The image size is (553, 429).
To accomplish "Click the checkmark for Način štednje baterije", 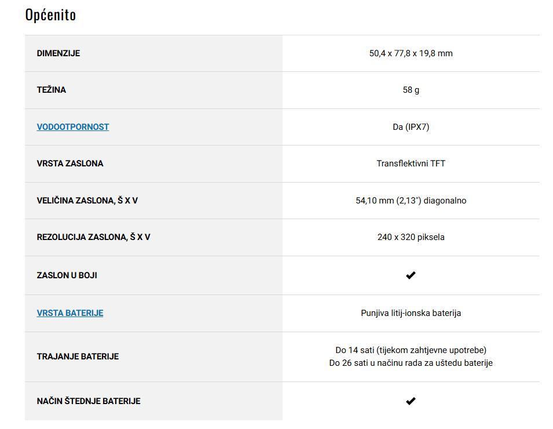I will click(411, 401).
